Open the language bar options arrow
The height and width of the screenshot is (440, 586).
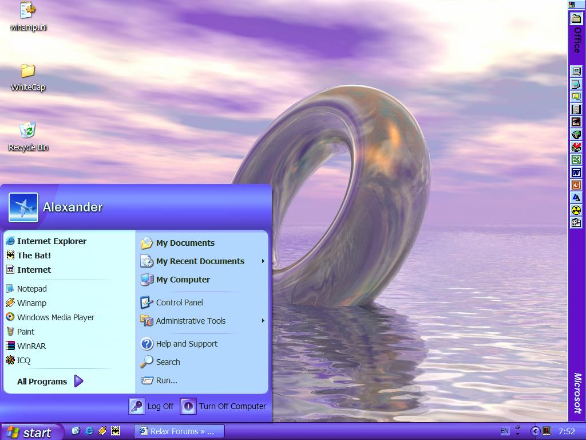tap(517, 434)
